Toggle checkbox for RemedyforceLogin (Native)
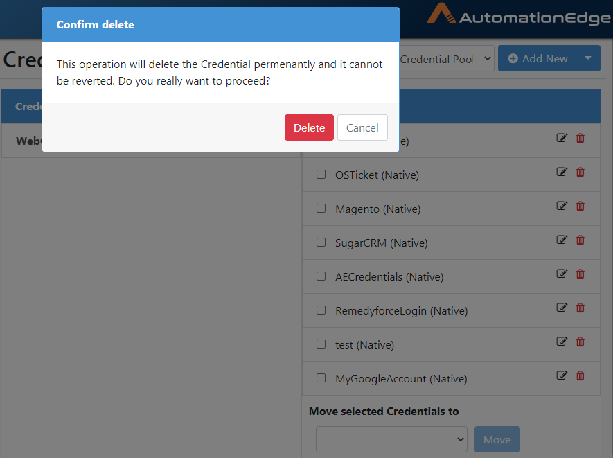The image size is (613, 458). pos(321,310)
